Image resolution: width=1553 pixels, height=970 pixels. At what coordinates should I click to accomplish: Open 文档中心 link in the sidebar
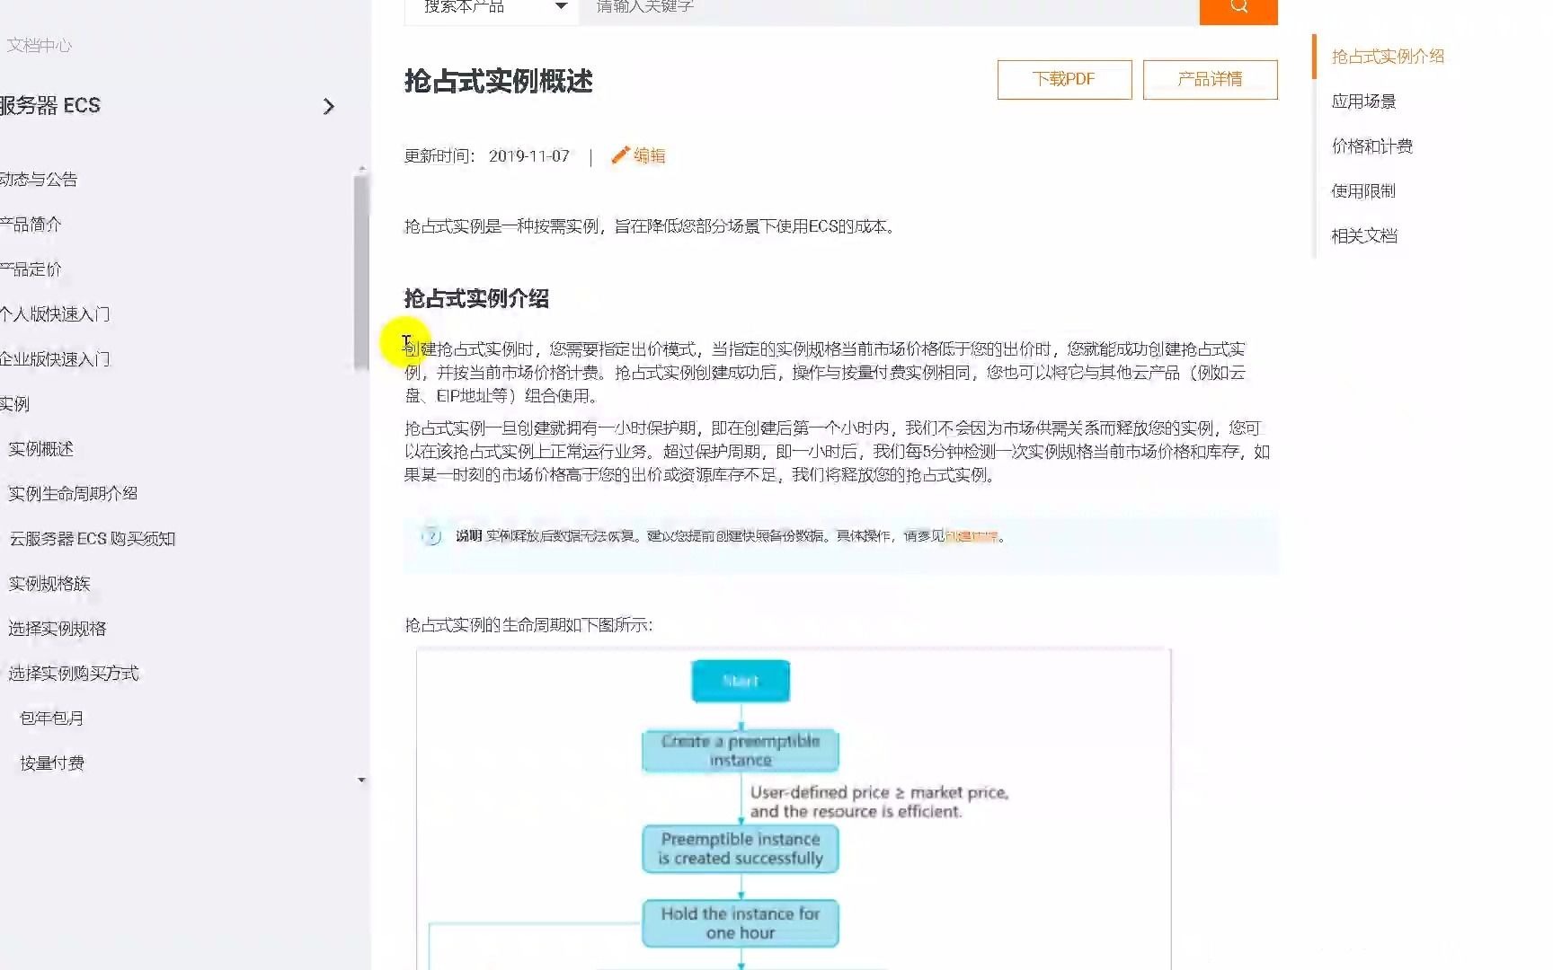tap(40, 45)
